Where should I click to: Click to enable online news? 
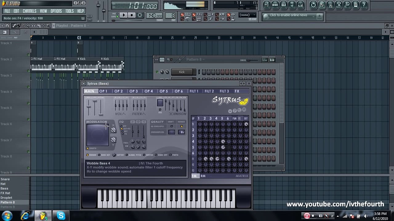(x=288, y=15)
